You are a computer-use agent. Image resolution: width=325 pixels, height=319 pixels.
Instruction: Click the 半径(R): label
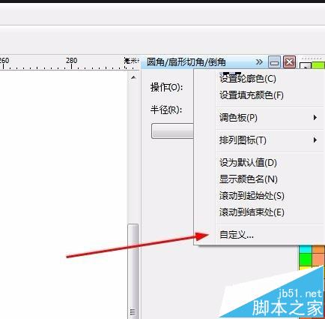pos(166,110)
